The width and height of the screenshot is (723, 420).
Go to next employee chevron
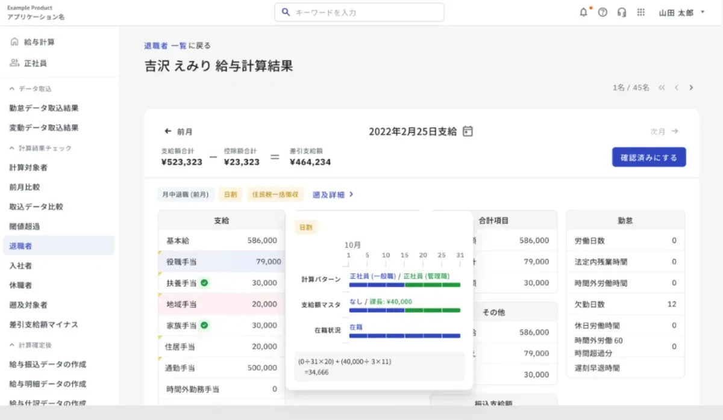[x=691, y=88]
